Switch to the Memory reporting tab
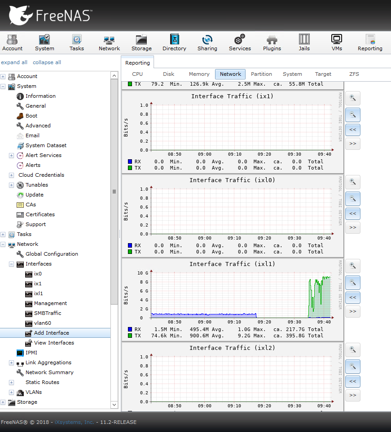Screen dimensions: 391x432 [x=199, y=74]
